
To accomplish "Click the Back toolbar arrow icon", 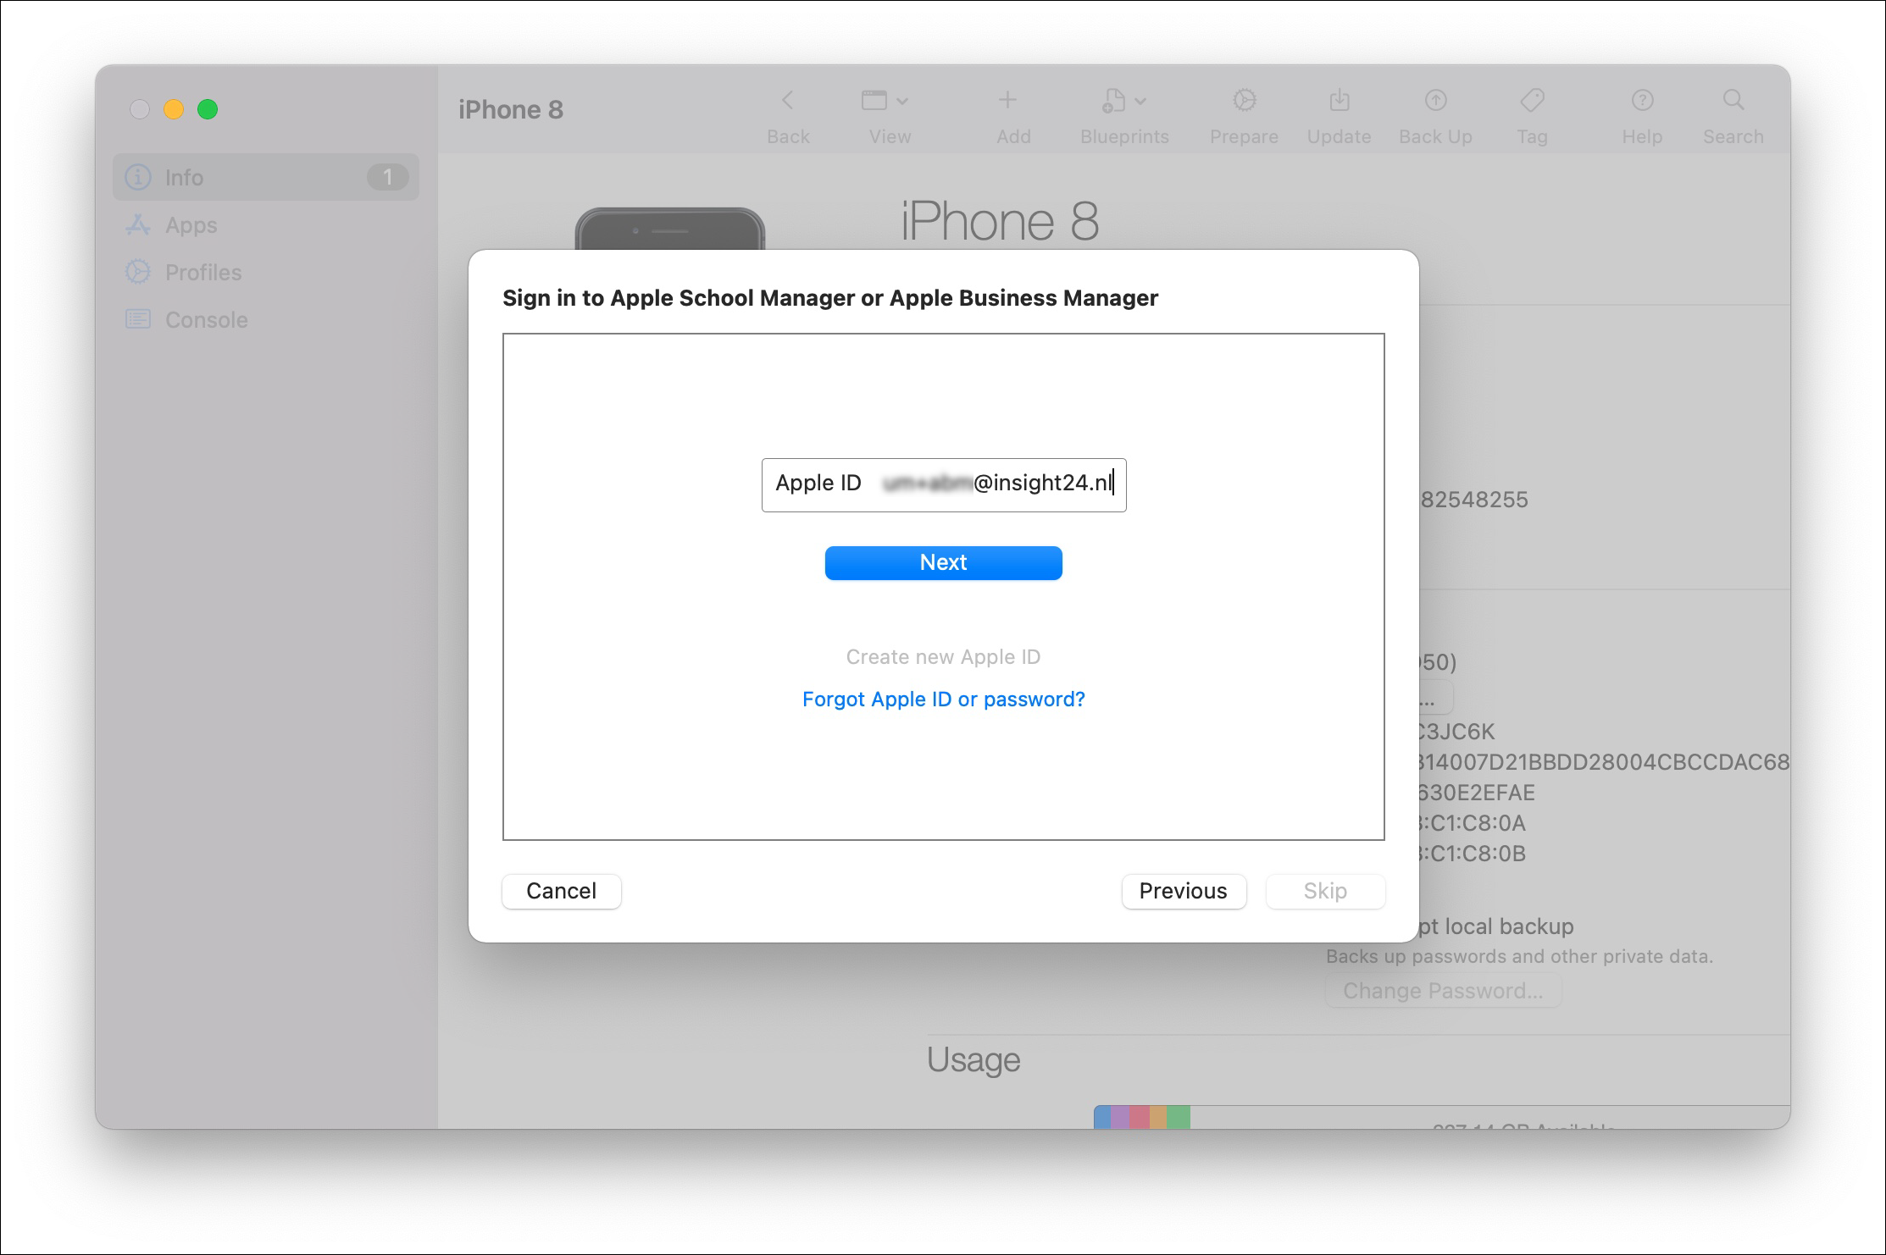I will click(787, 101).
